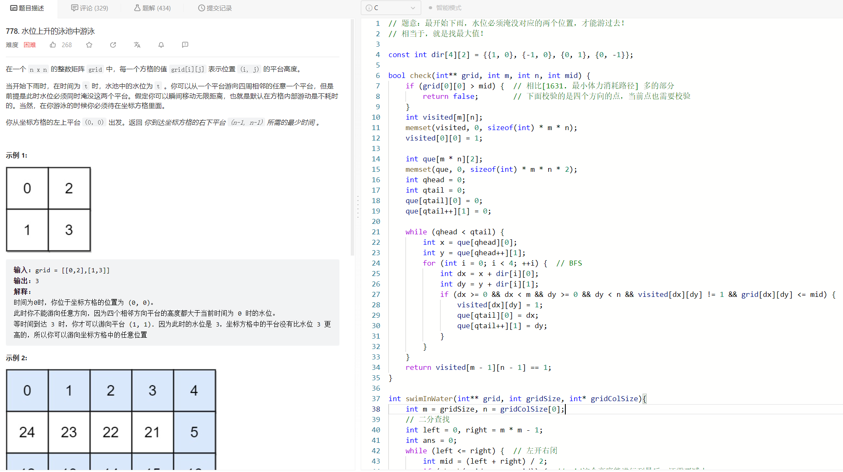The image size is (843, 472).
Task: Click problem title 778 水位上升的泳池中游泳
Action: (x=50, y=31)
